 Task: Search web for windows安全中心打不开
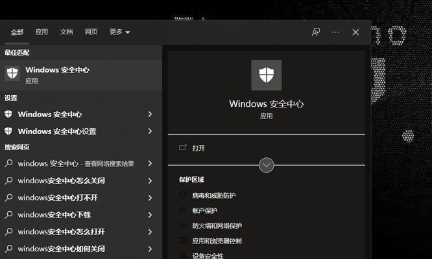[x=58, y=197]
